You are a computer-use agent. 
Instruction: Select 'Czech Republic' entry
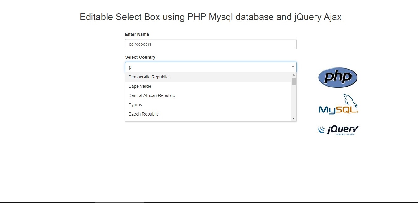click(143, 114)
